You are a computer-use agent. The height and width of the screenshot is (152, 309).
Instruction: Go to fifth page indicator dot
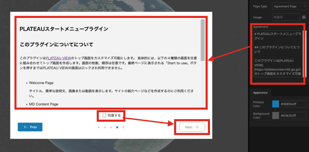click(123, 127)
